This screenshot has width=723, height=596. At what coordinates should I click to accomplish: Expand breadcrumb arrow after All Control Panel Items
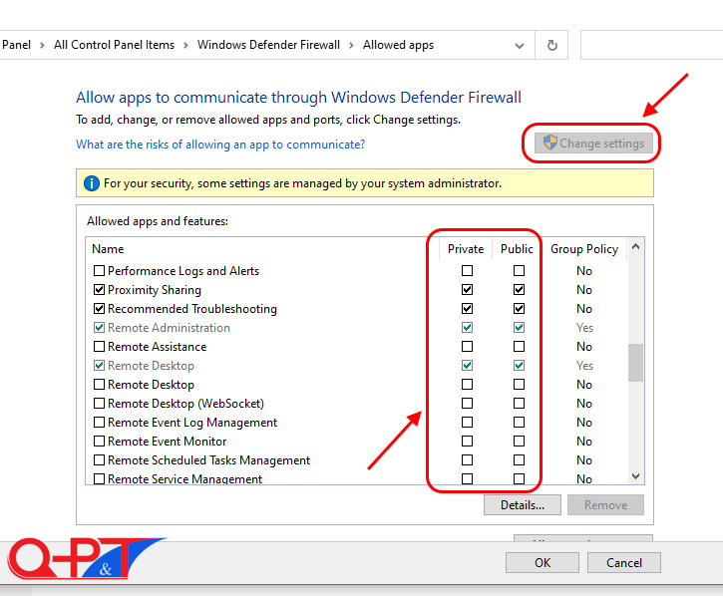click(x=185, y=45)
